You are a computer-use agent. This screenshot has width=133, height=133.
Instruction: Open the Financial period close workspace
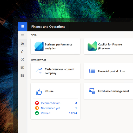point(108,71)
